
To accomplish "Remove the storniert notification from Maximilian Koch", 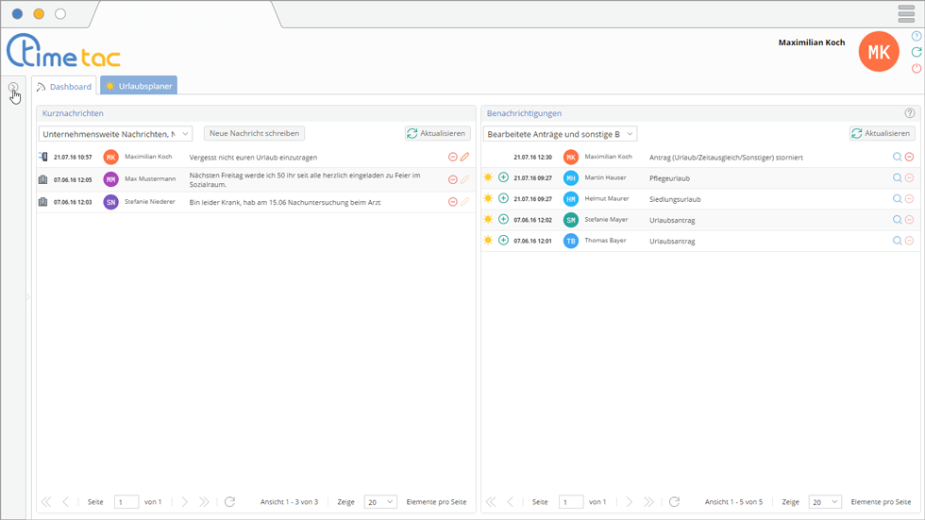I will click(909, 157).
